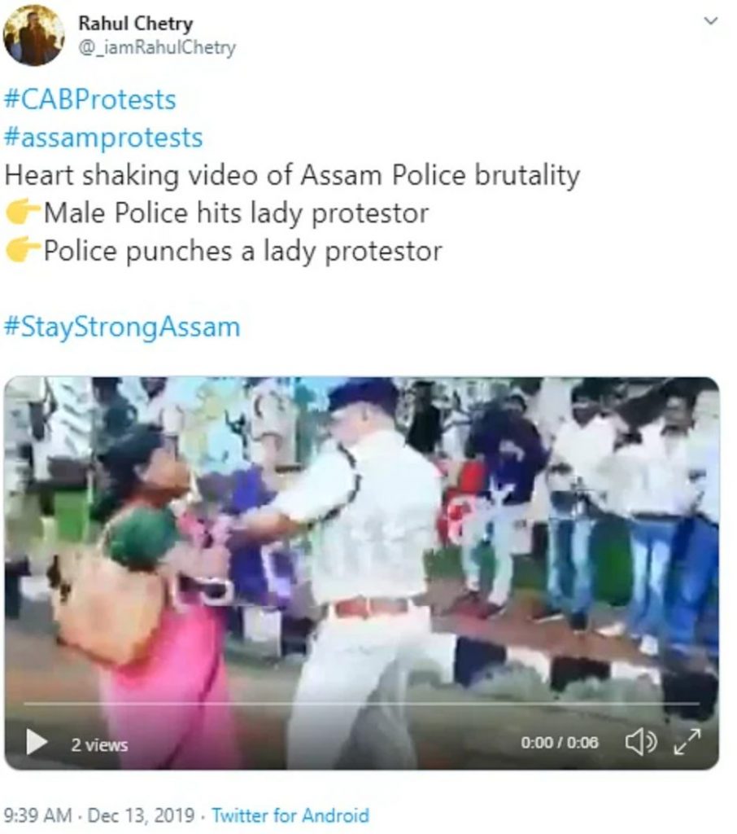Click the 9:39 AM Dec 13, 2019 timestamp

[98, 815]
